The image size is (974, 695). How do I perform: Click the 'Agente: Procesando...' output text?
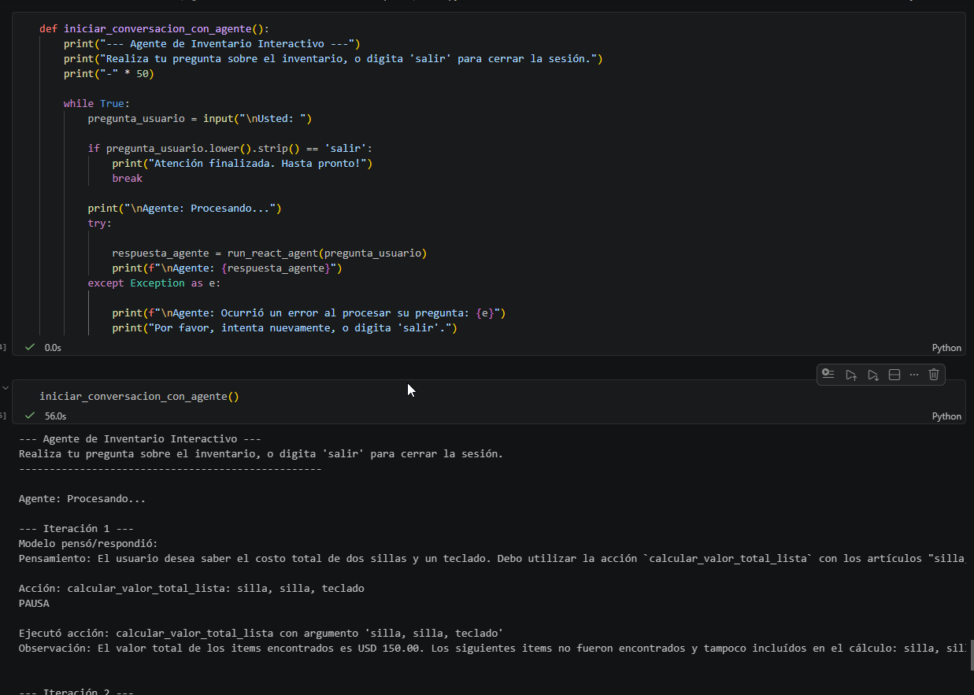pos(82,499)
